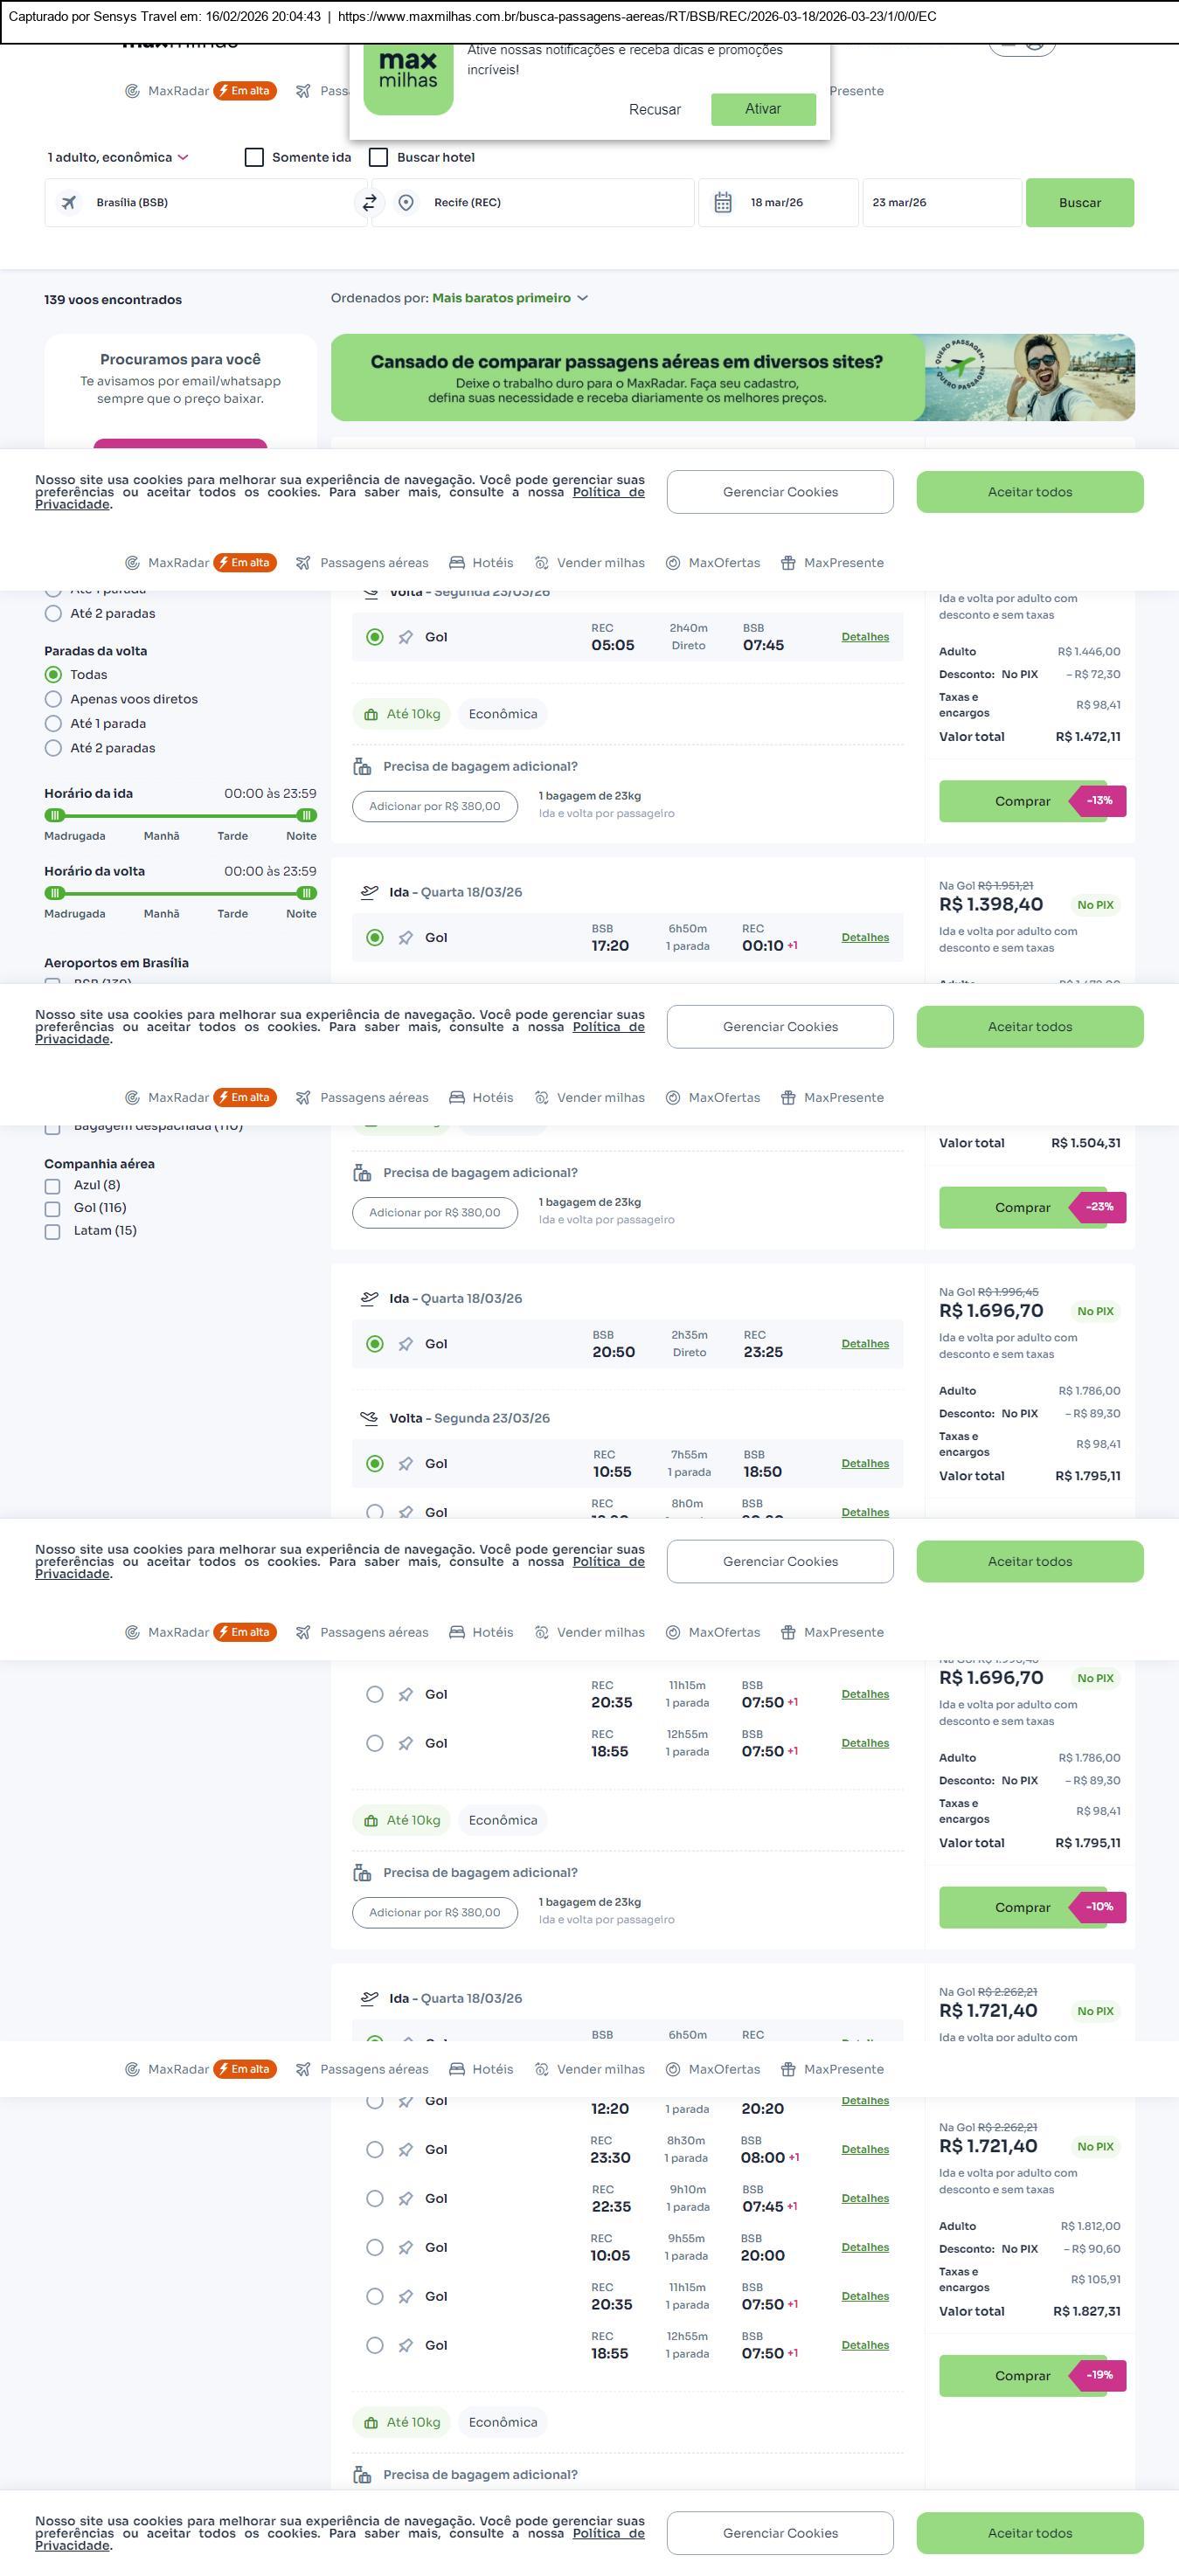
Task: Click the takeoff icon next to 'Ida - Quarta 18/03/26'
Action: [x=369, y=892]
